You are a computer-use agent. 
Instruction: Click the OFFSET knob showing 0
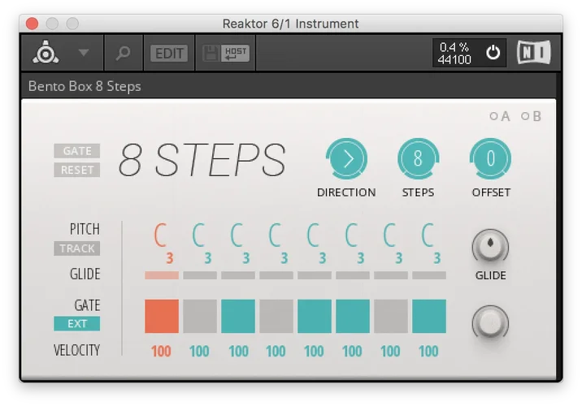[x=490, y=159]
